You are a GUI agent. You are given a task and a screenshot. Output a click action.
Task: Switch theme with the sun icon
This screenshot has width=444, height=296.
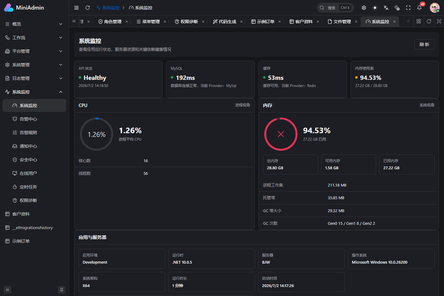(x=375, y=8)
